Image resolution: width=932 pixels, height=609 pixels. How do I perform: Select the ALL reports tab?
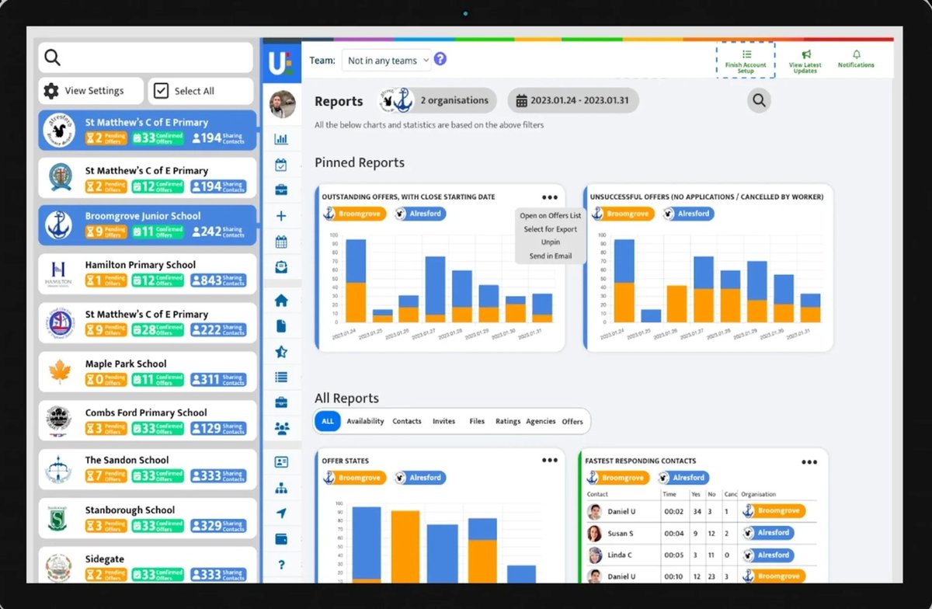[328, 421]
